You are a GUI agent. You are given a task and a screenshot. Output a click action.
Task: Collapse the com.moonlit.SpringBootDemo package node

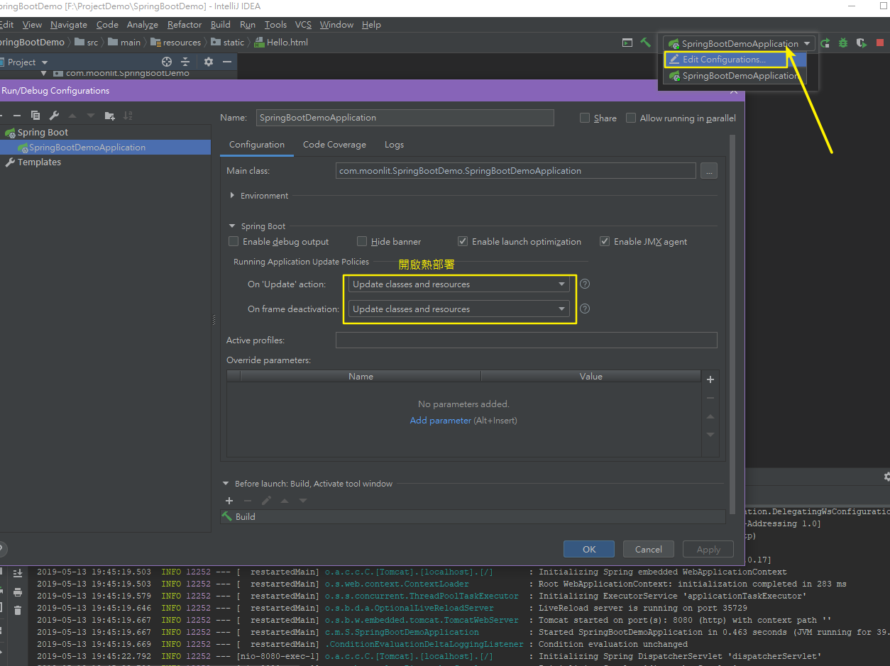coord(43,73)
